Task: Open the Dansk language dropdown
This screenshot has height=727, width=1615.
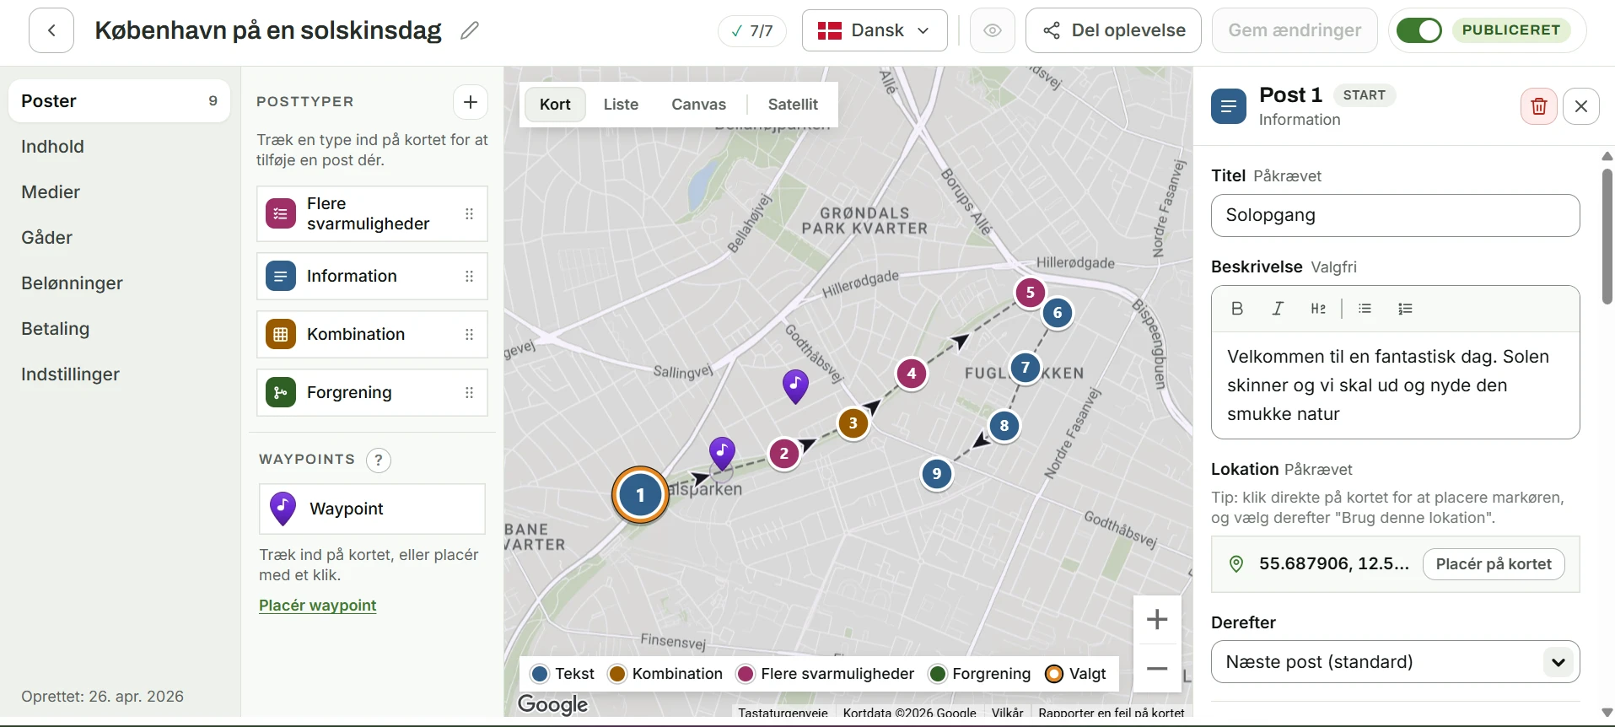Action: click(875, 30)
